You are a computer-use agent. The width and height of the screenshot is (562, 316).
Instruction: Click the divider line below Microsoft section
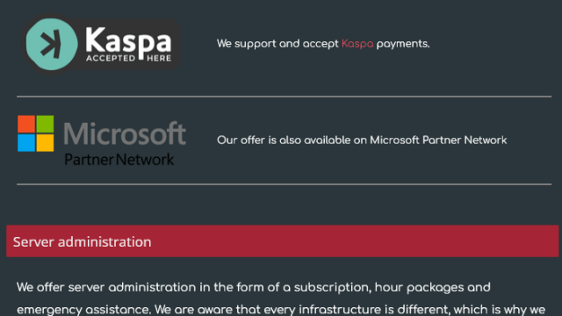284,184
